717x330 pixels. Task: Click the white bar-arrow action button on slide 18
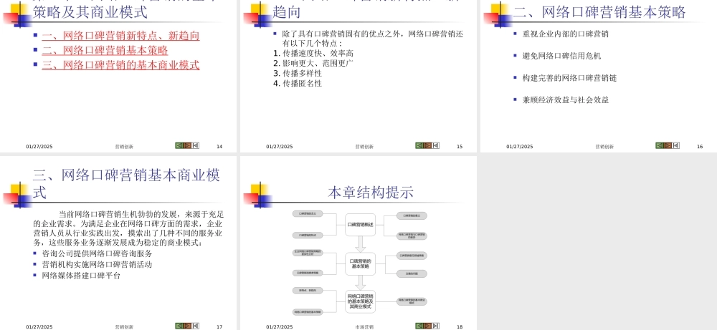[436, 326]
